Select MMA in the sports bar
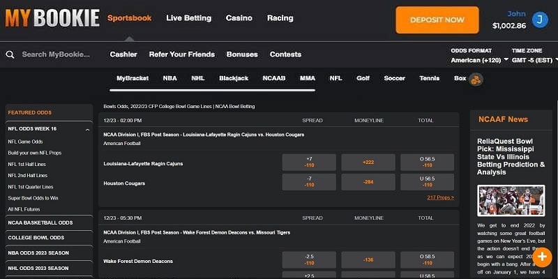 (x=308, y=78)
